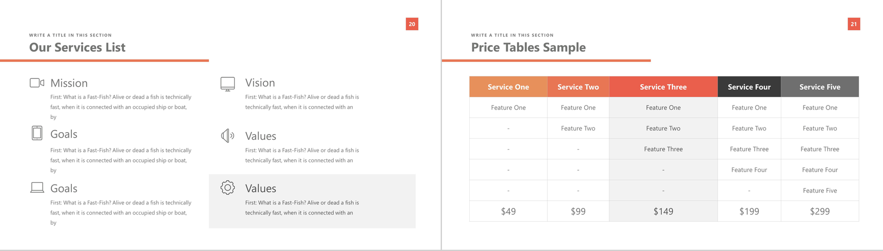883x251 pixels.
Task: Click the $149 price cell
Action: click(663, 211)
